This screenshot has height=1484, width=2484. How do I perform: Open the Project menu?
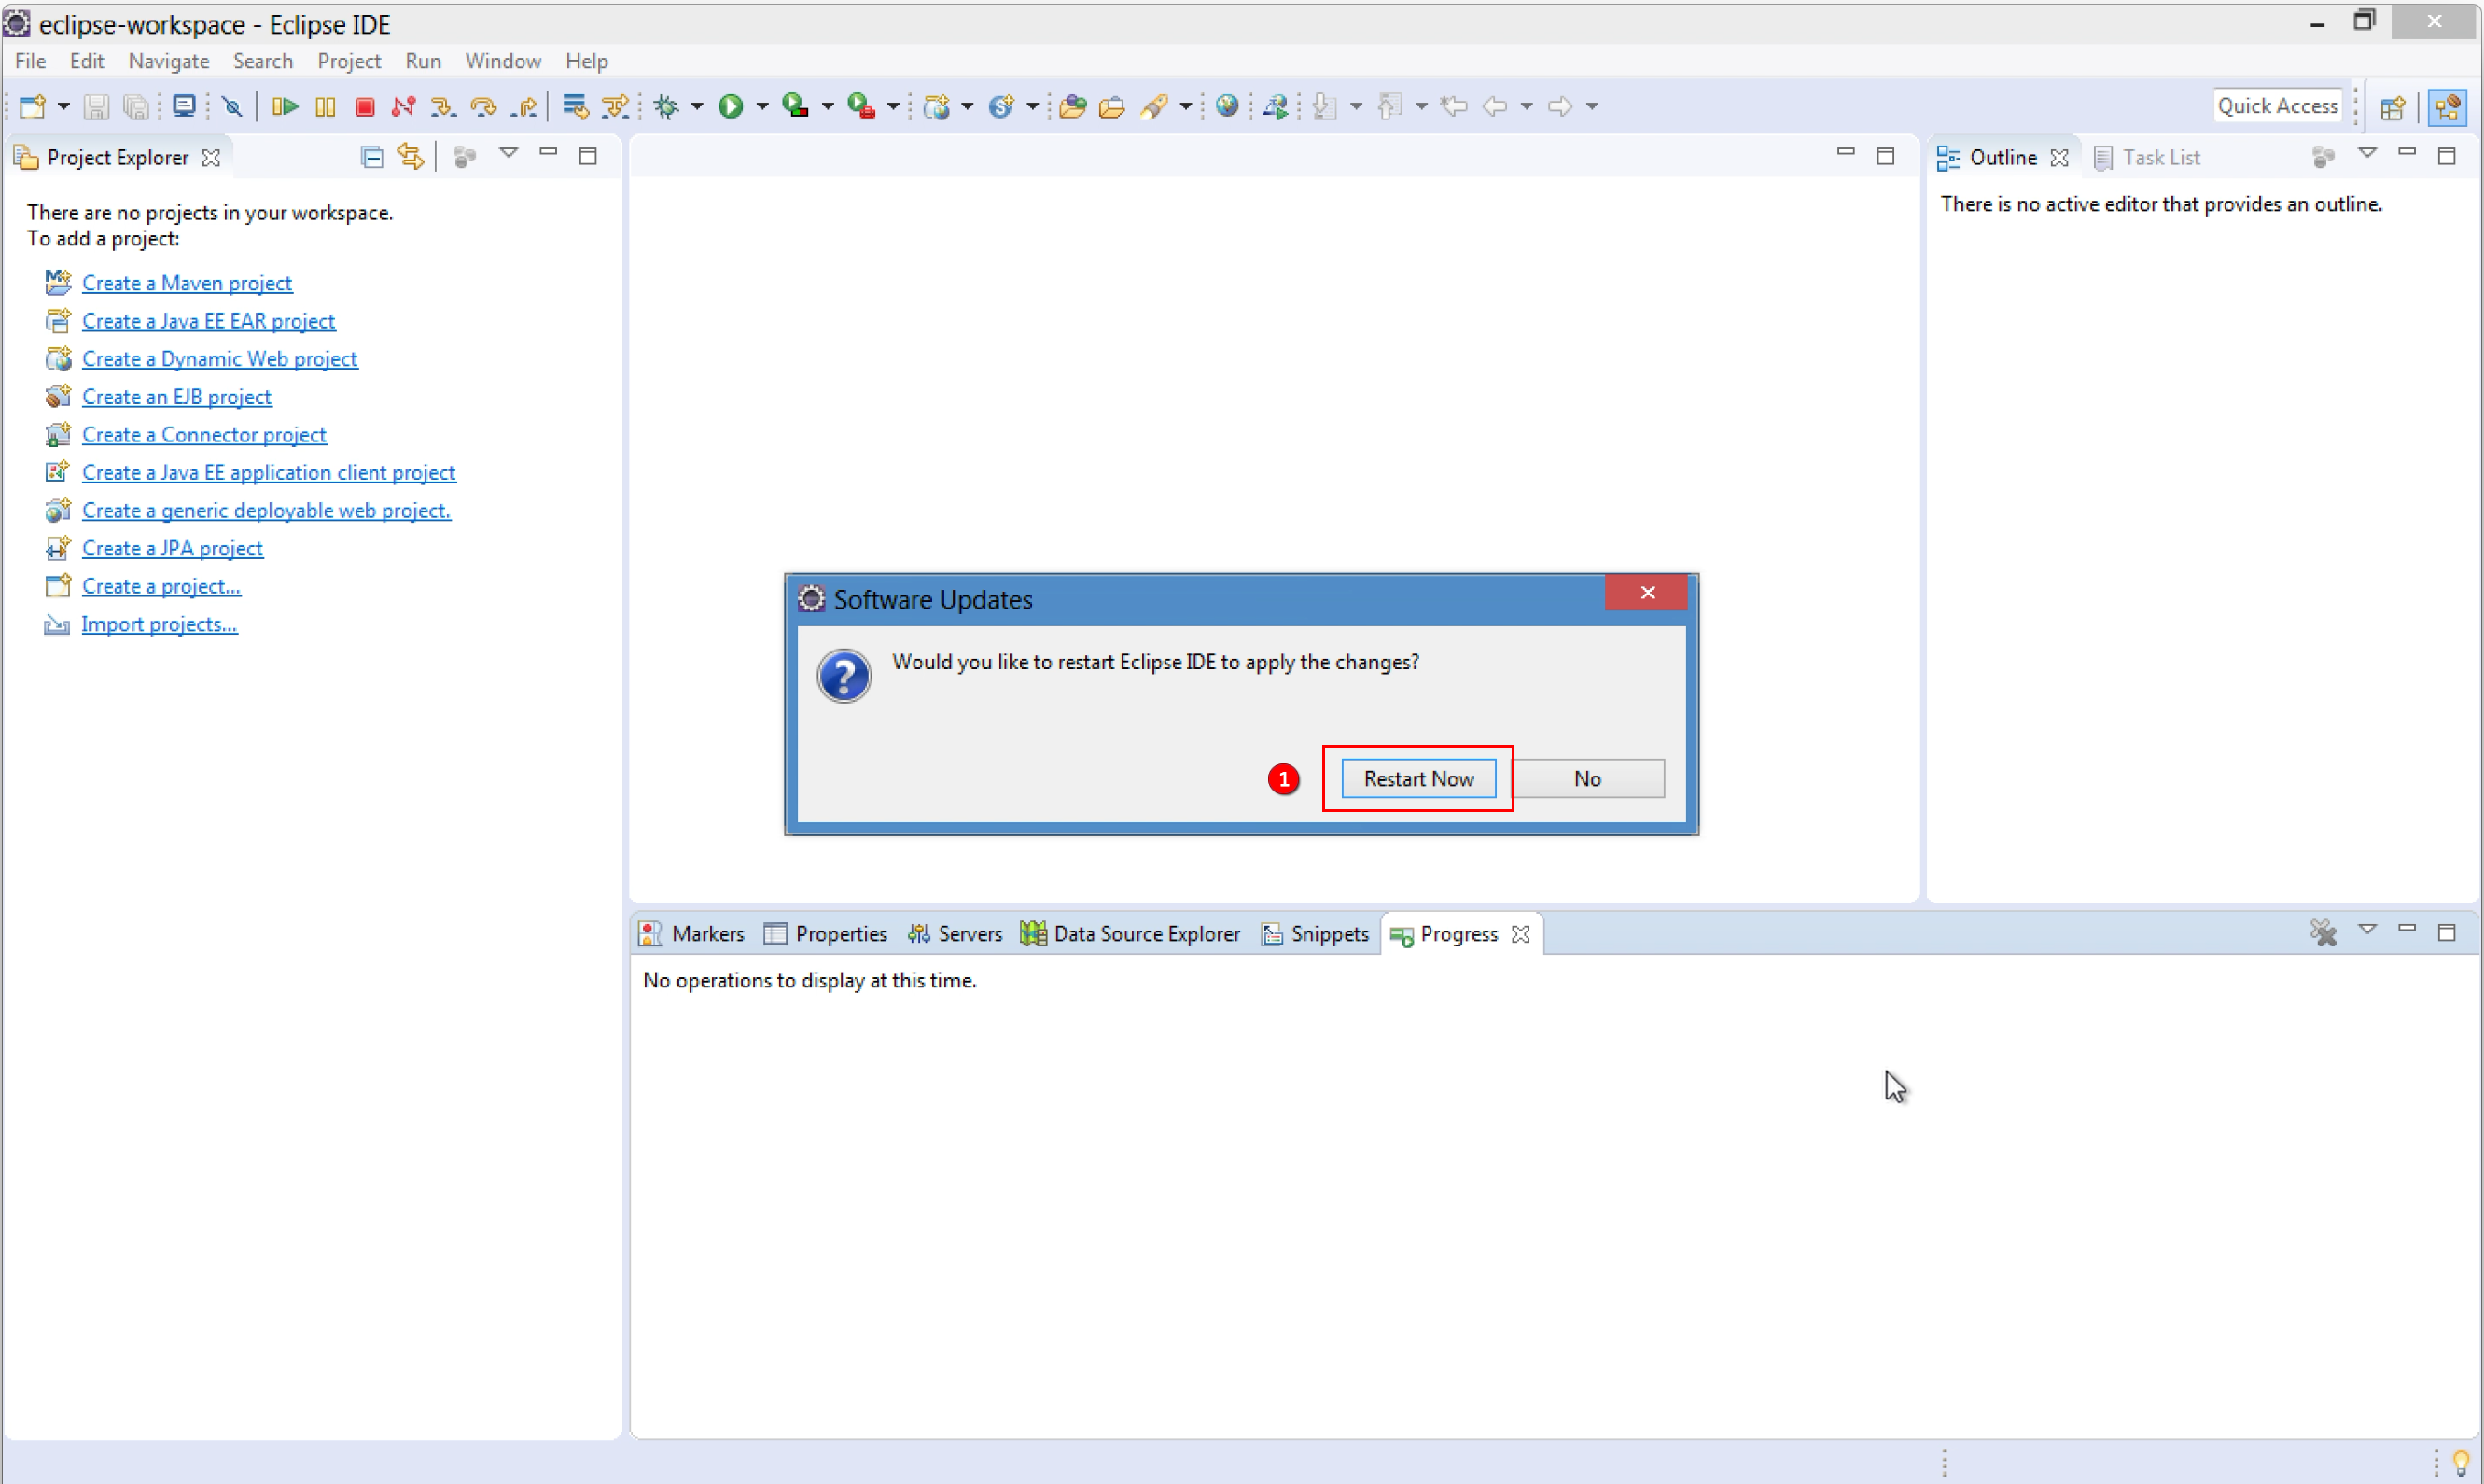349,61
